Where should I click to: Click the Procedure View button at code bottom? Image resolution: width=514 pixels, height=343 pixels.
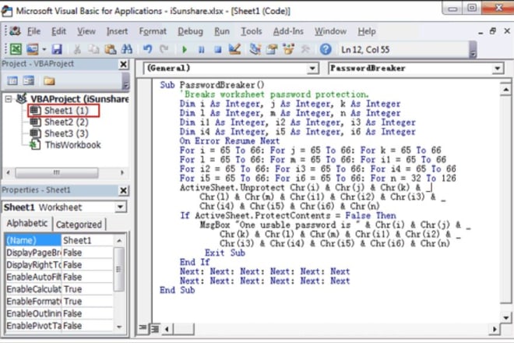(143, 328)
